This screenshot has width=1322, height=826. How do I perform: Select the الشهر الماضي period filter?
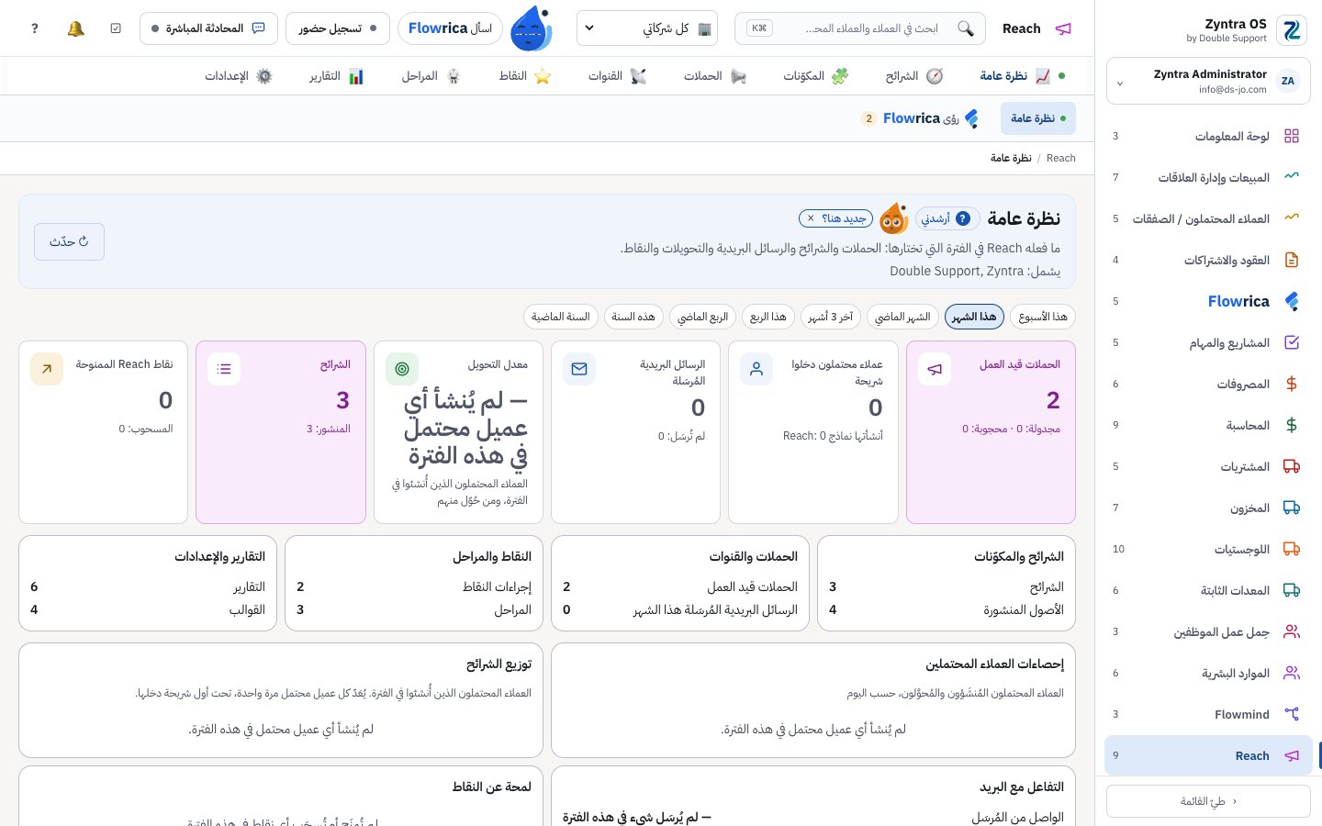(x=902, y=317)
